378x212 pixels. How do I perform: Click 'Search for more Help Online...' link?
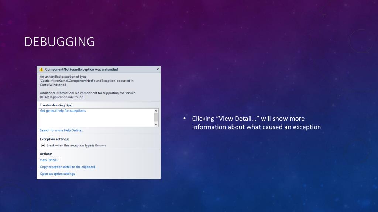[x=62, y=130]
